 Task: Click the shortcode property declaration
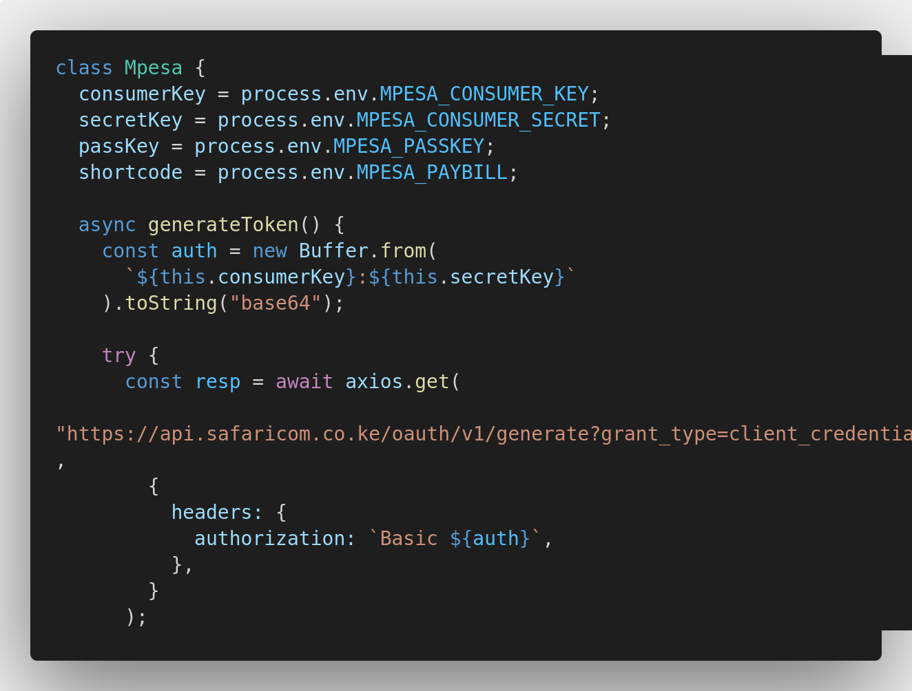pos(130,173)
